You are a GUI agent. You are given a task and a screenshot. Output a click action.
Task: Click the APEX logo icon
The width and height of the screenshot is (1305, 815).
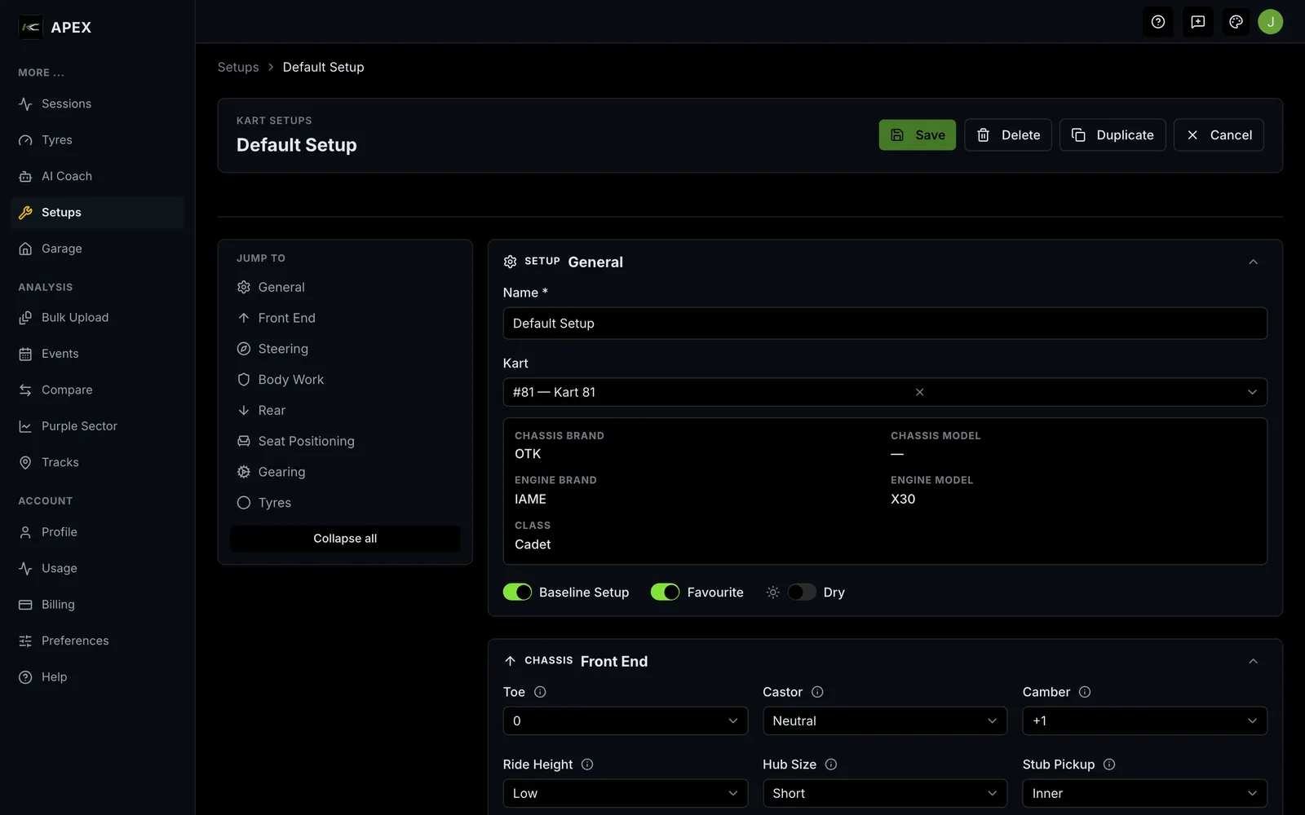point(30,27)
